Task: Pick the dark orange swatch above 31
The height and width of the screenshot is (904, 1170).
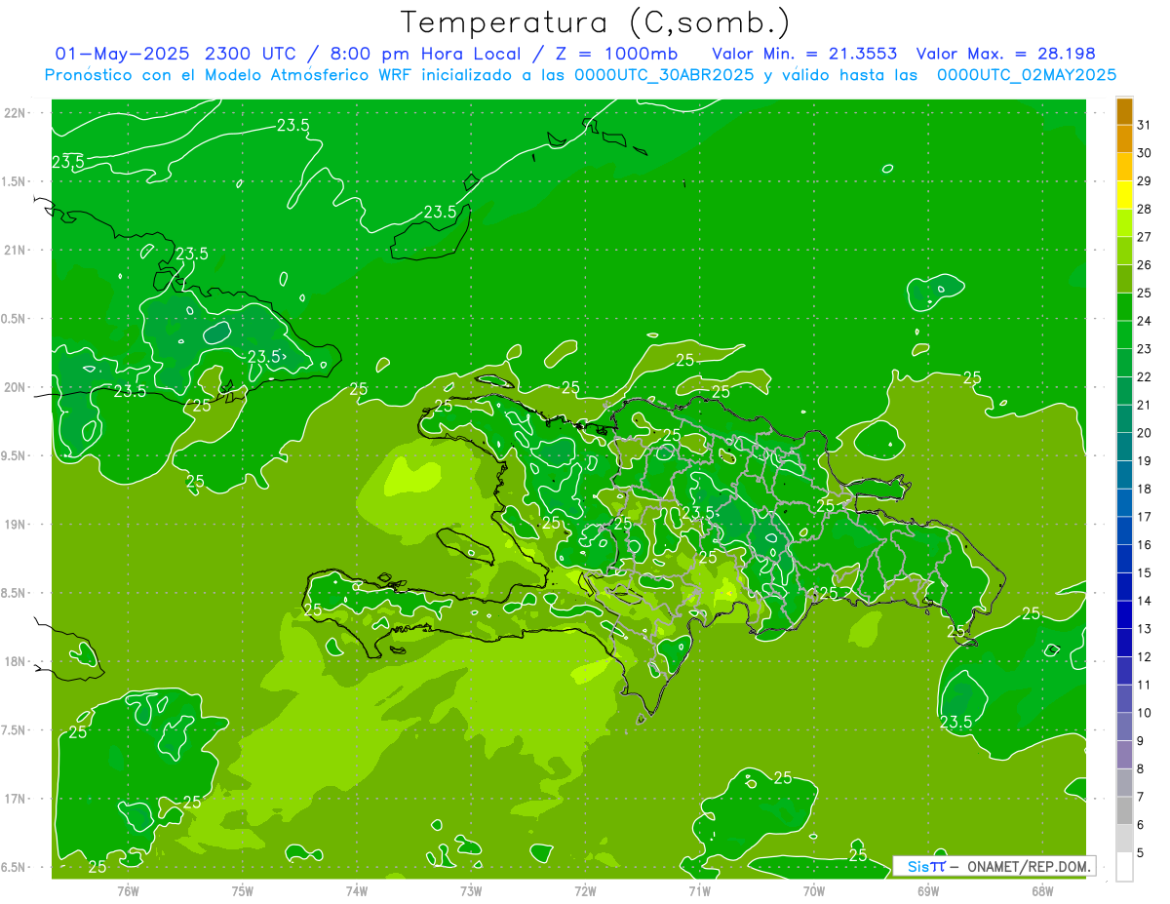Action: [1124, 111]
